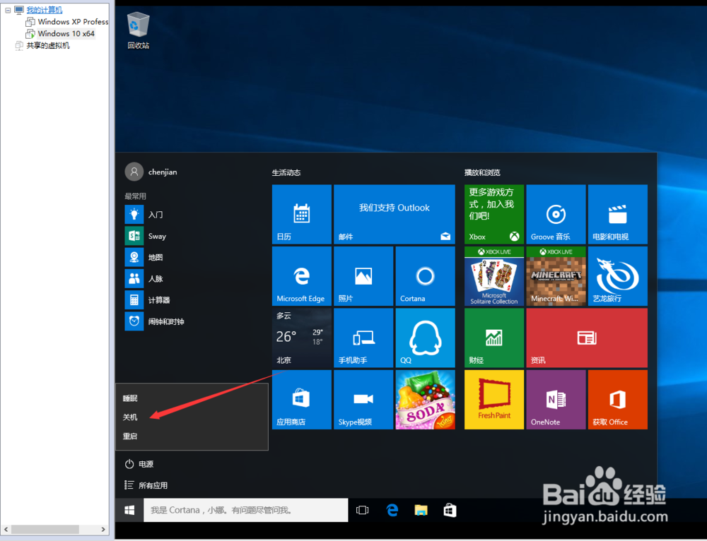The height and width of the screenshot is (541, 707).
Task: Open the Recycle Bin desktop icon
Action: [x=138, y=30]
